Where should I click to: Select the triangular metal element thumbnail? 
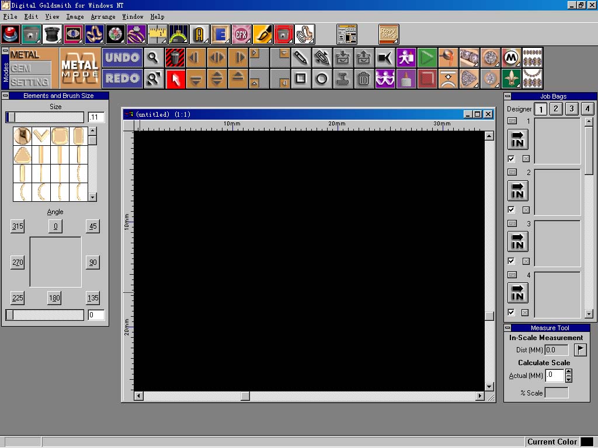coord(23,155)
